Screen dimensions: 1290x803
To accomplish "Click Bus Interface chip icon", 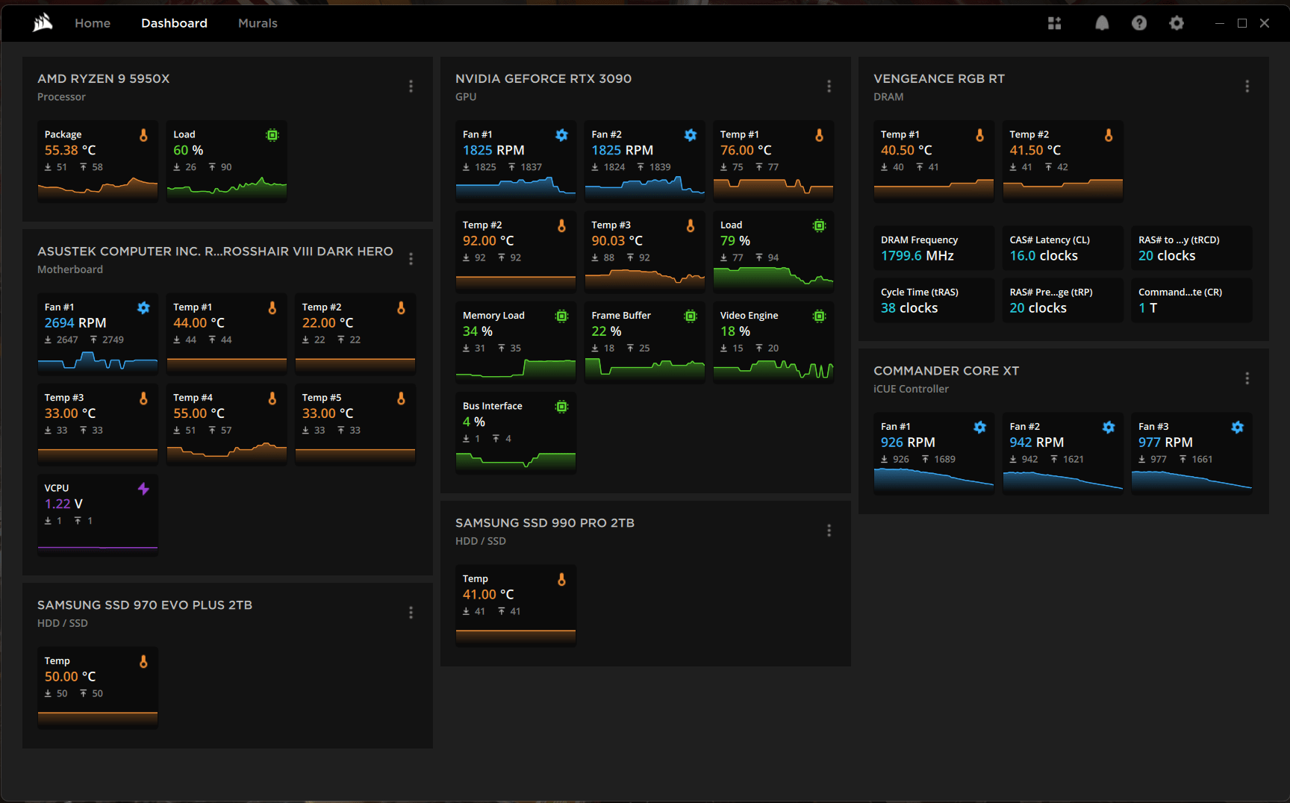I will click(561, 407).
